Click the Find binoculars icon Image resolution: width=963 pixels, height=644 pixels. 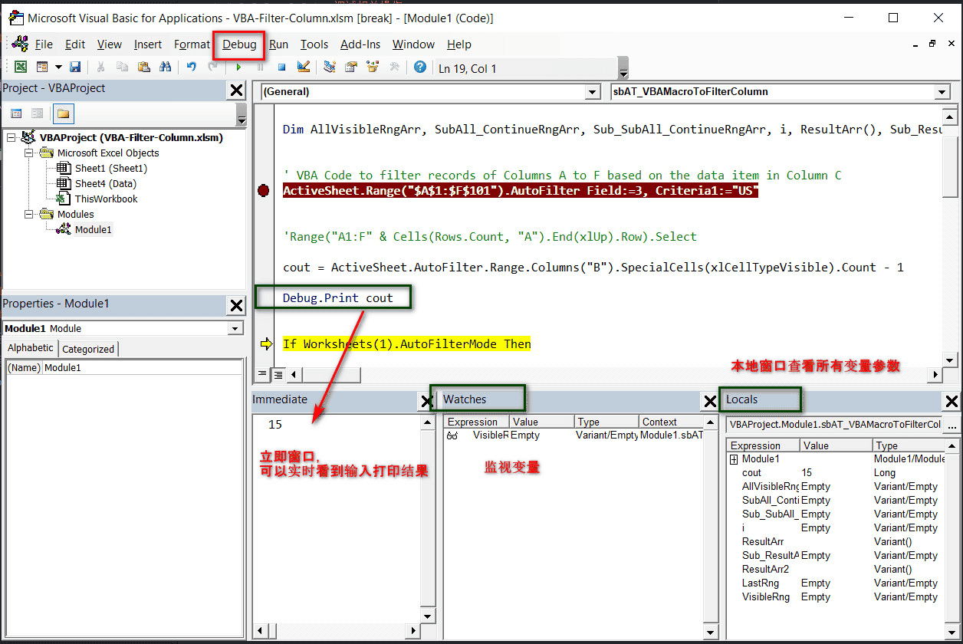(165, 67)
